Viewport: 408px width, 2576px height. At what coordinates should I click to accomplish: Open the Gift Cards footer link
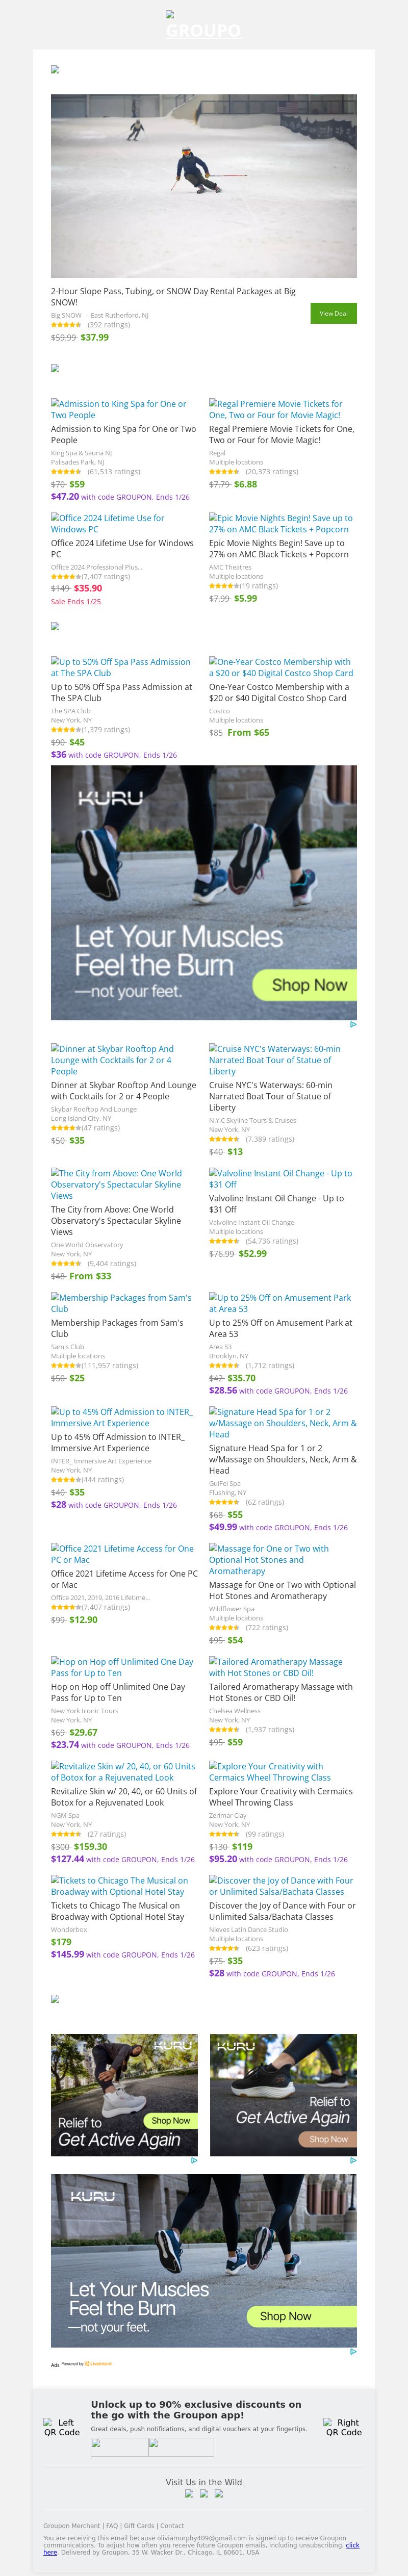coord(139,2526)
